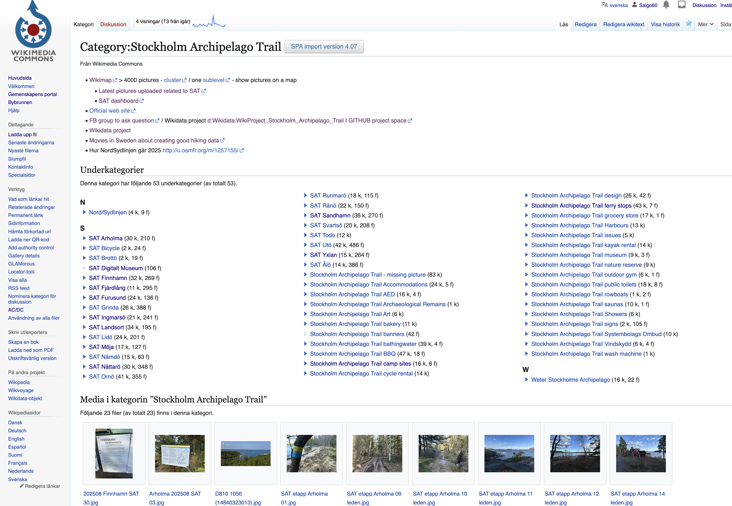Switch to the Diskussion tab
Viewport: 732px width, 506px height.
pos(113,24)
